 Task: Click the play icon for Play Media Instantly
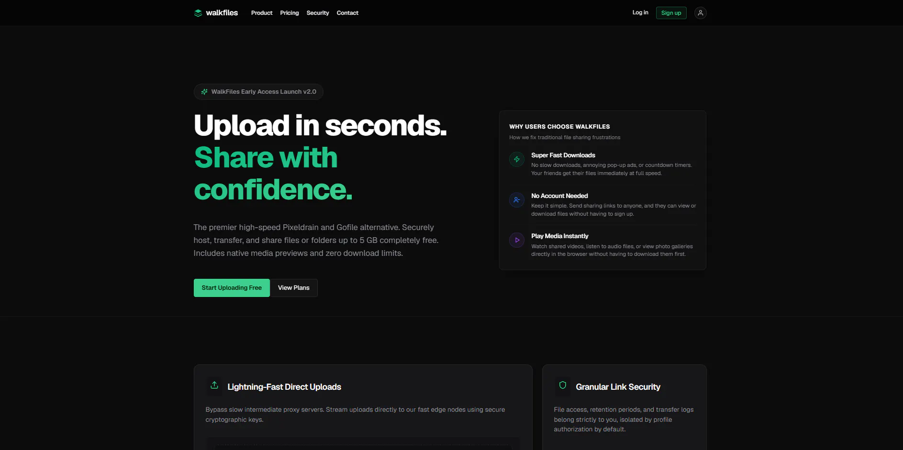click(x=517, y=240)
